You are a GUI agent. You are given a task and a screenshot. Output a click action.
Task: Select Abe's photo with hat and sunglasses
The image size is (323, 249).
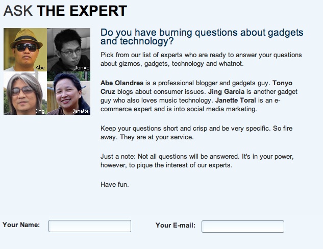(26, 49)
